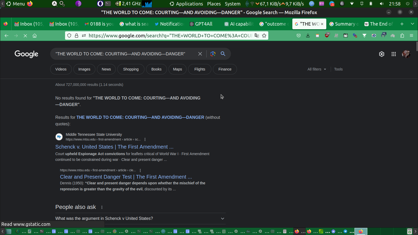Search without quotes via suggested query link

(x=140, y=118)
